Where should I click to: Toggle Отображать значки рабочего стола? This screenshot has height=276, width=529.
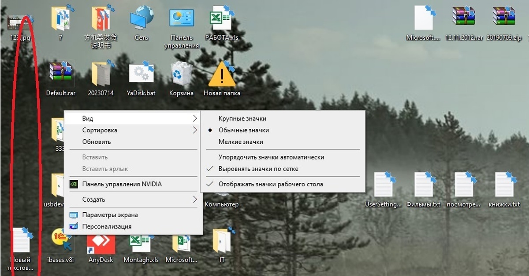coord(271,184)
